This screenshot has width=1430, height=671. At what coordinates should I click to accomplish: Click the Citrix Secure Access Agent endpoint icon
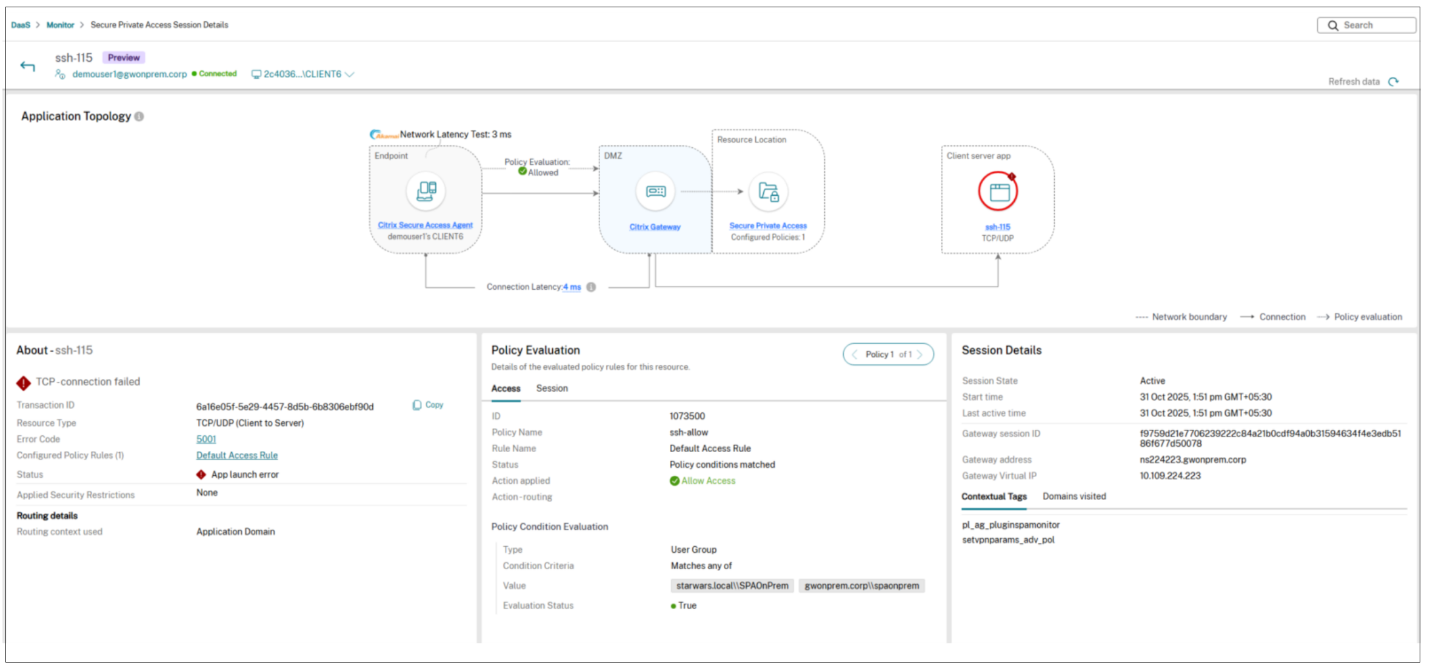click(426, 192)
